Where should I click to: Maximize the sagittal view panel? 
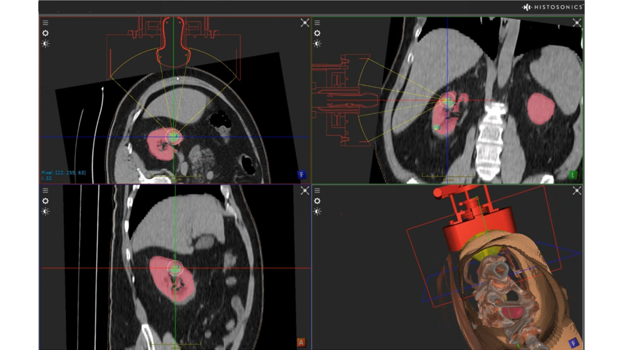(305, 191)
